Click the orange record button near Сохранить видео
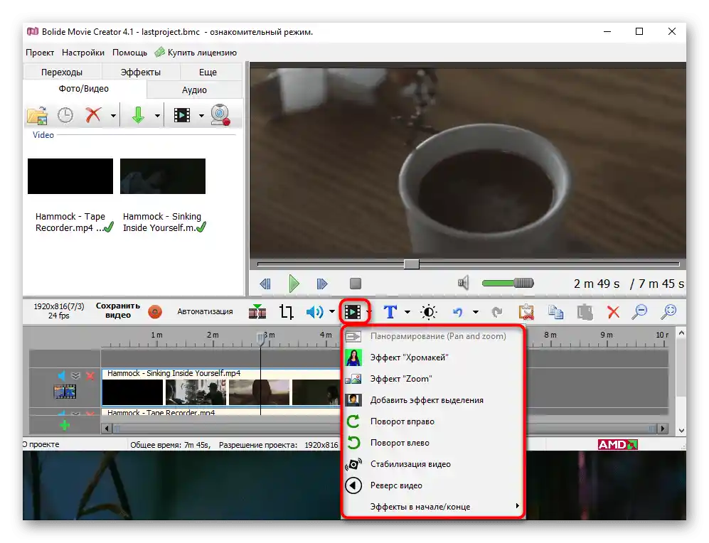 (155, 312)
